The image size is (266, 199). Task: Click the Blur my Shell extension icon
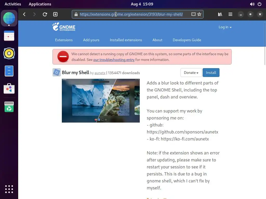pyautogui.click(x=56, y=73)
